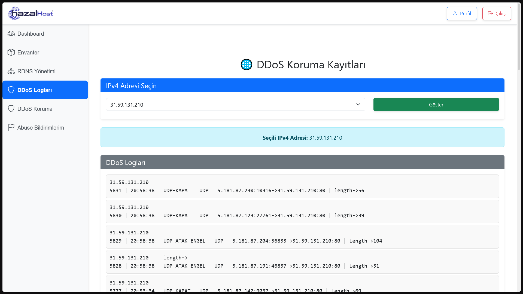The image size is (523, 294).
Task: Click source address 5.181.87.230:10316
Action: (244, 191)
